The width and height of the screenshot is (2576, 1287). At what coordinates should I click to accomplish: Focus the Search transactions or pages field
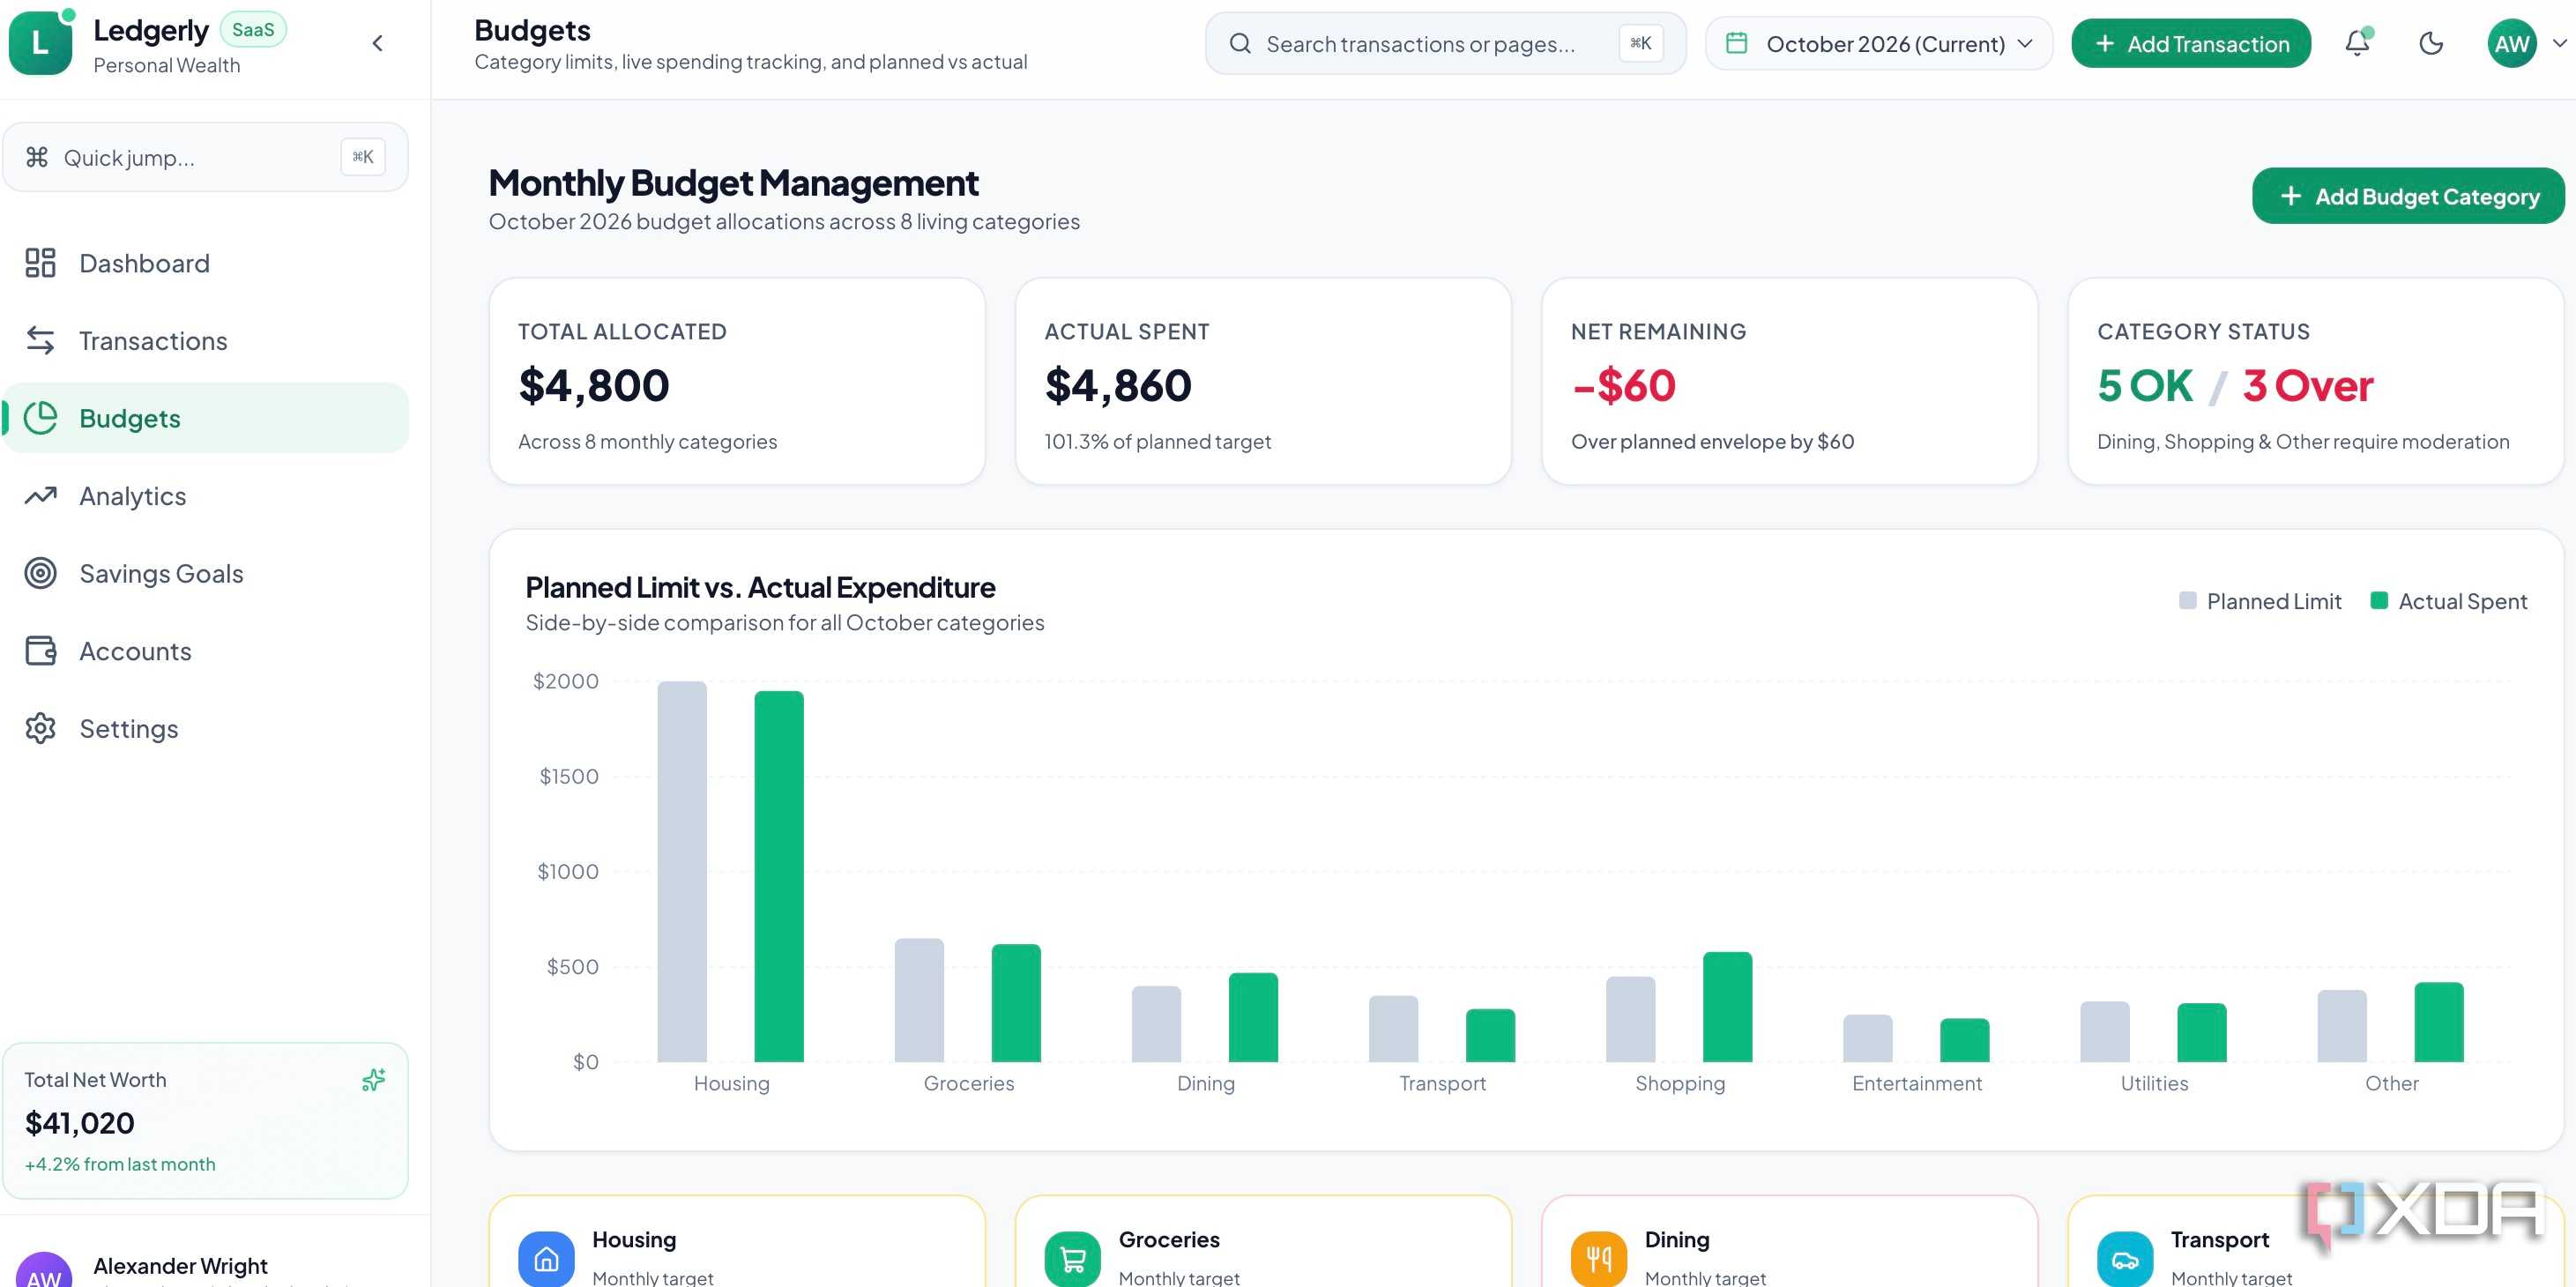[1445, 43]
